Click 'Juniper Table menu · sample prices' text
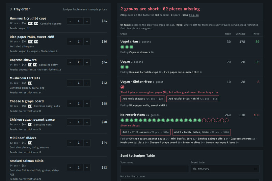 click(85, 9)
